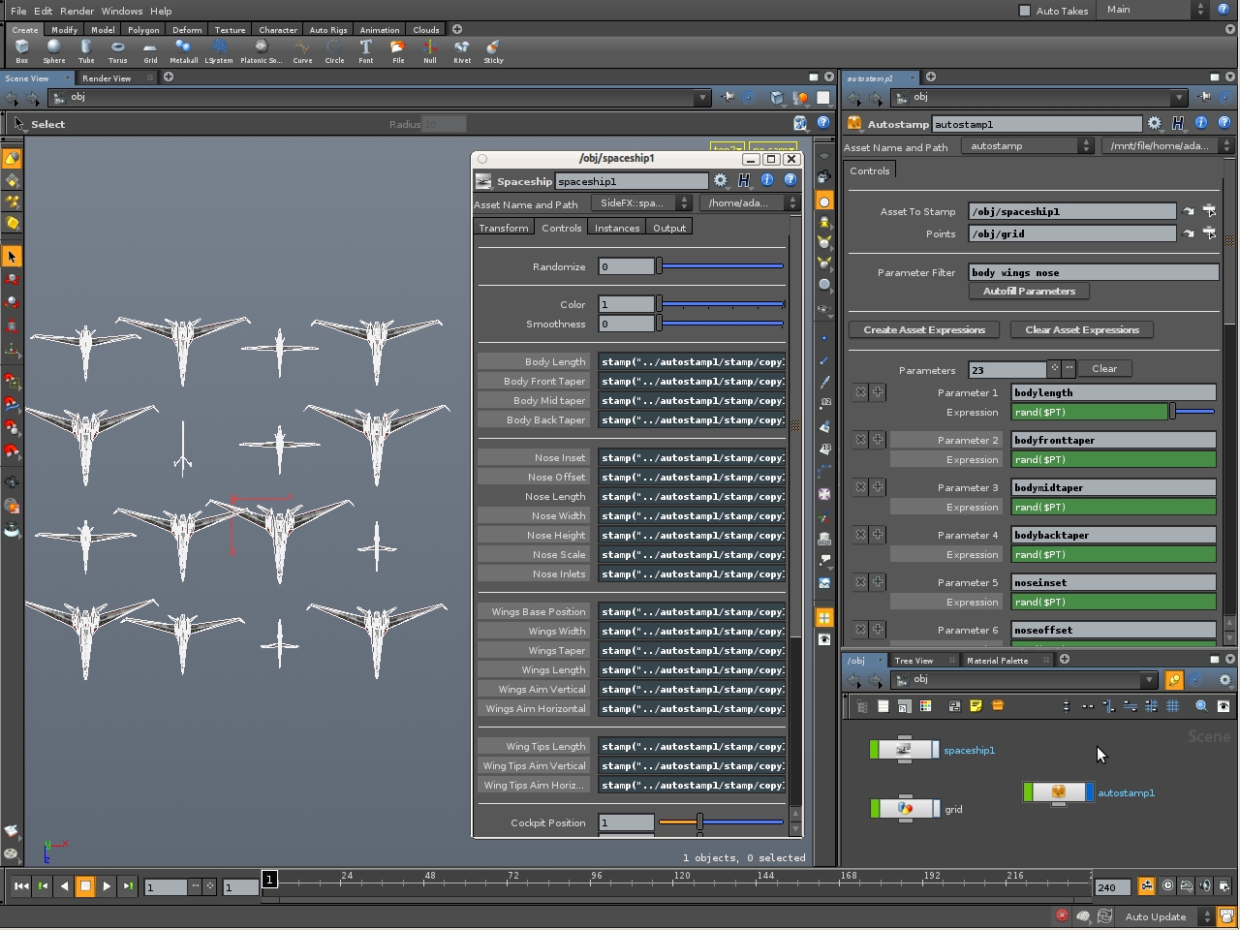Screen dimensions: 1240x930
Task: Select the File shelf tool
Action: pos(398,51)
